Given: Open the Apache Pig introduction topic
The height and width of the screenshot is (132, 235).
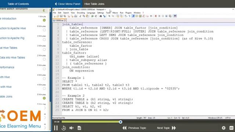Looking at the screenshot, I should [12, 38].
